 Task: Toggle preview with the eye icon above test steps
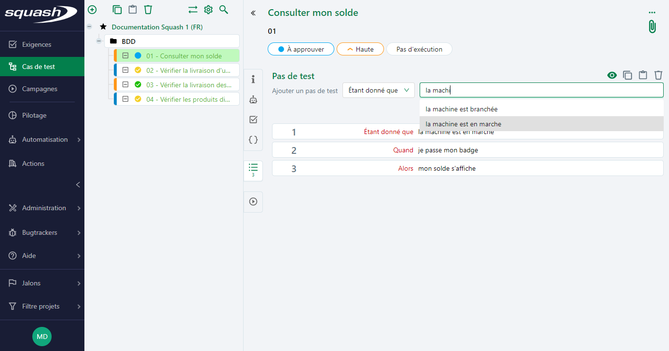tap(612, 75)
